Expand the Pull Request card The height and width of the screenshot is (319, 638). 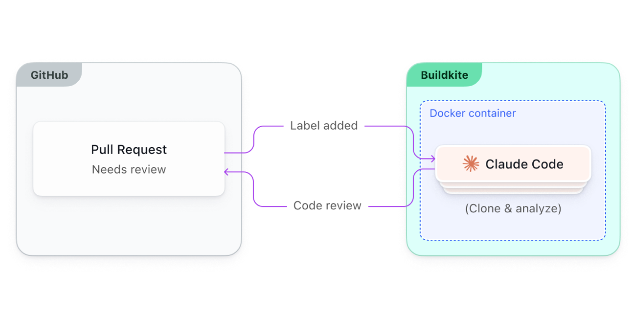coord(129,159)
